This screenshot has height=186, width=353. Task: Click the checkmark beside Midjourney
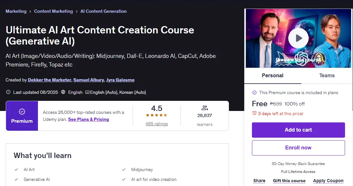pos(124,169)
